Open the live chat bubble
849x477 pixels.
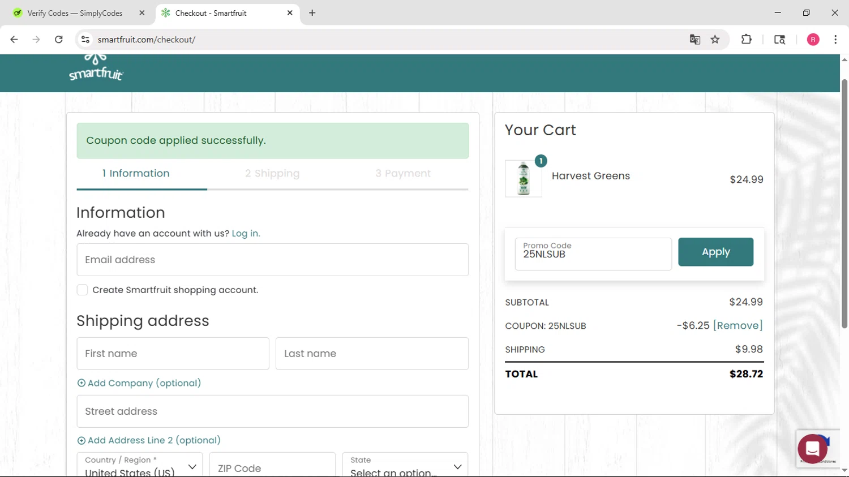coord(812,449)
